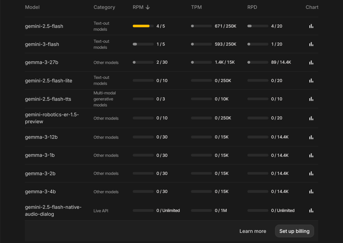Image resolution: width=343 pixels, height=243 pixels.
Task: Click the 4 / 20 RPD value
Action: coord(277,26)
